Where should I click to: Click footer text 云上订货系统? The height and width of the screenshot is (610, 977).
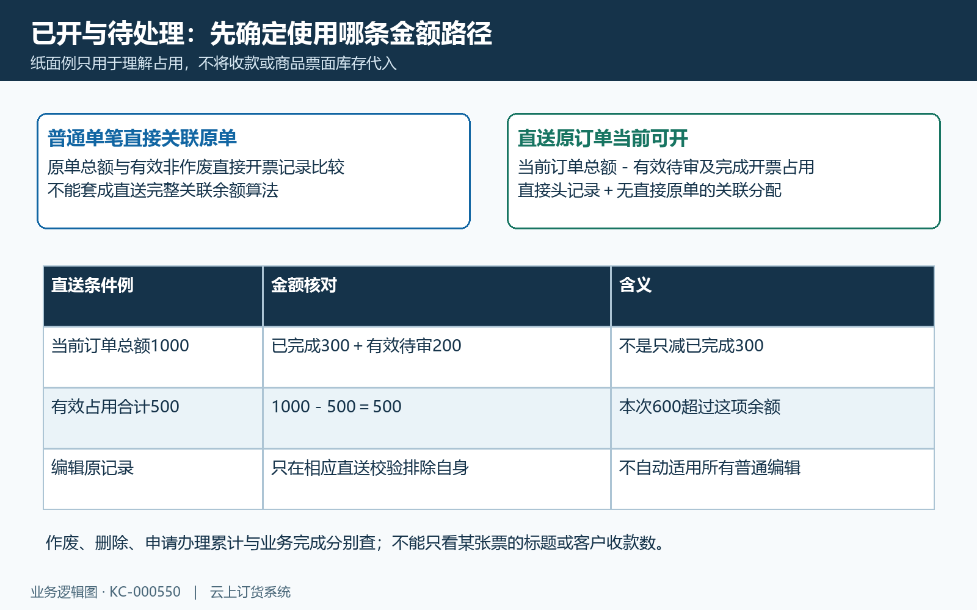pos(250,592)
